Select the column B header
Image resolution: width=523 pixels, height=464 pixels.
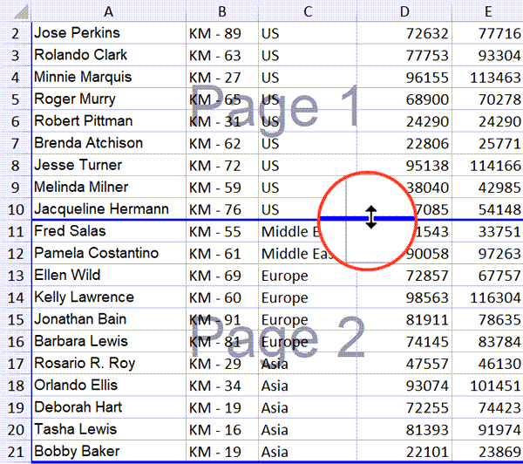coord(221,11)
